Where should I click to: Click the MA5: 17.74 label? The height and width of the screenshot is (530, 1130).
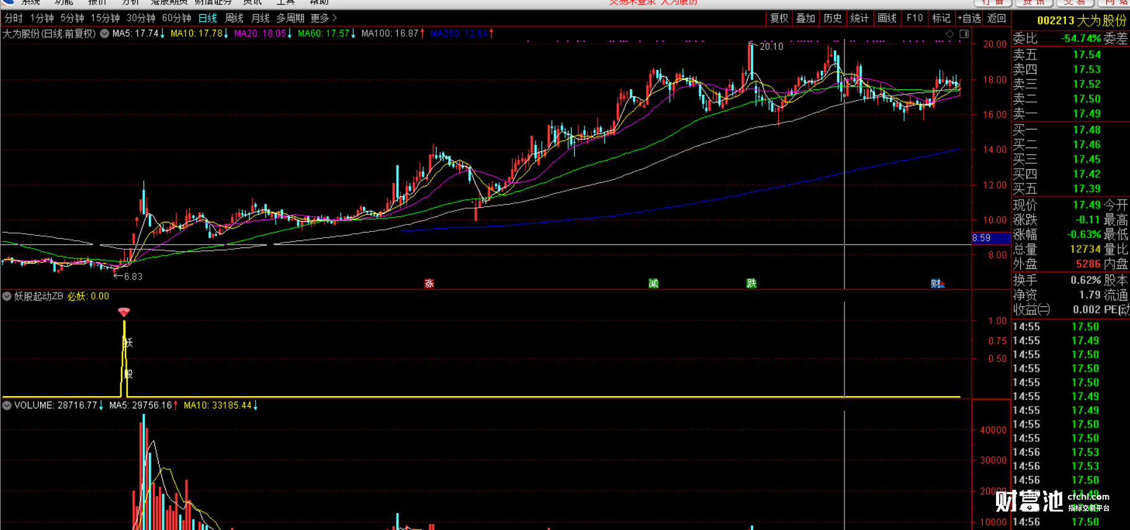(x=138, y=33)
